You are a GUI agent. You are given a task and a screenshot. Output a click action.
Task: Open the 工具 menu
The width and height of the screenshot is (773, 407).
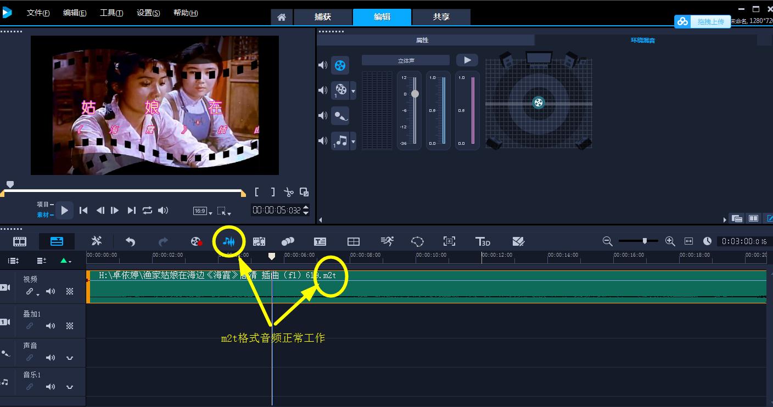click(111, 13)
